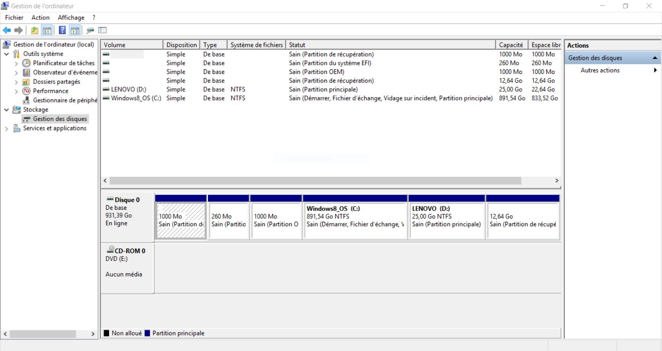Expand the Observateur d'événements node
662x351 pixels.
pos(16,73)
